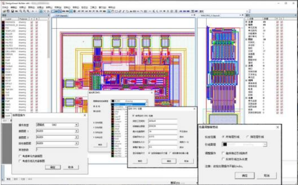Viewport: 298px width, 185px height.
Task: Open the 操作类型 dropdown showing 逻辑或 (OR)
Action: coord(76,125)
